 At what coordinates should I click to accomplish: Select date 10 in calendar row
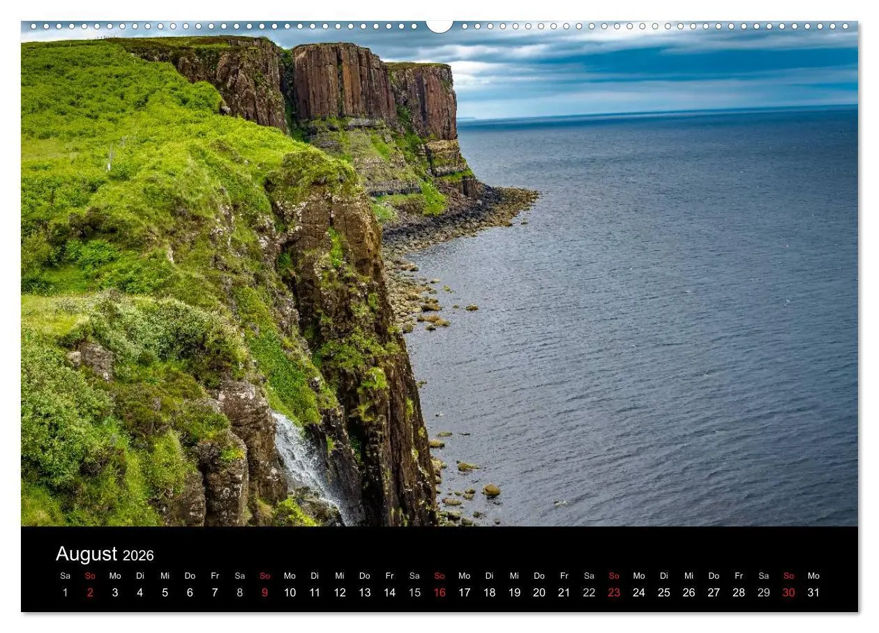(290, 593)
